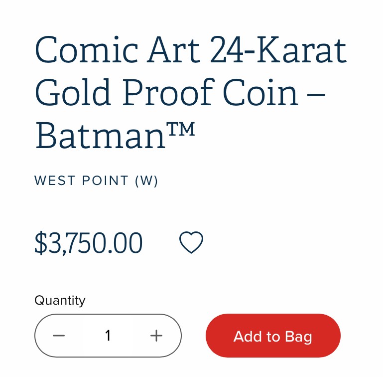Favorite this gold proof coin
Screen dimensions: 383x377
tap(191, 243)
